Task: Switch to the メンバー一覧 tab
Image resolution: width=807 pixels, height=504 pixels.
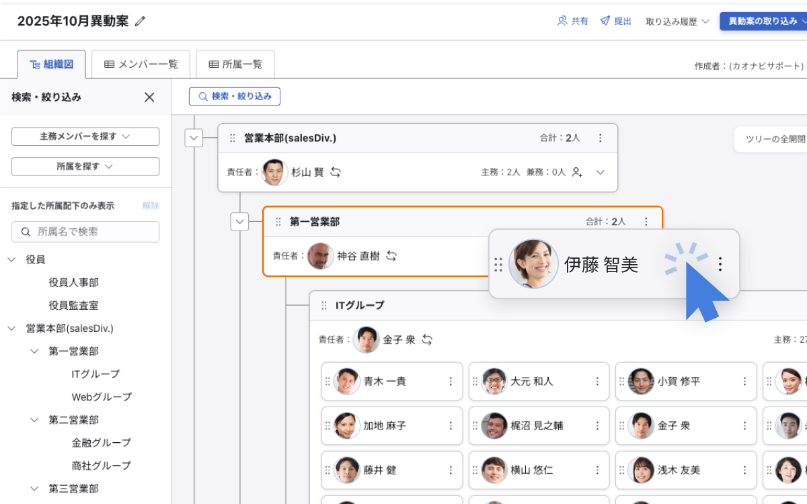Action: (141, 65)
